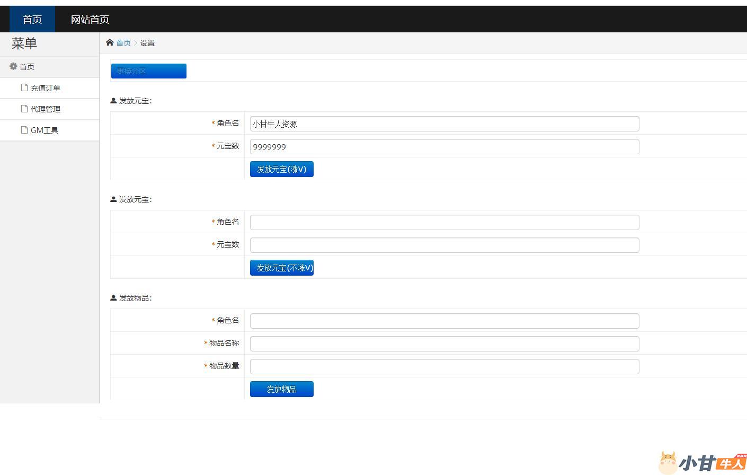
Task: Click the document icon next to 代理管理
Action: pos(24,109)
